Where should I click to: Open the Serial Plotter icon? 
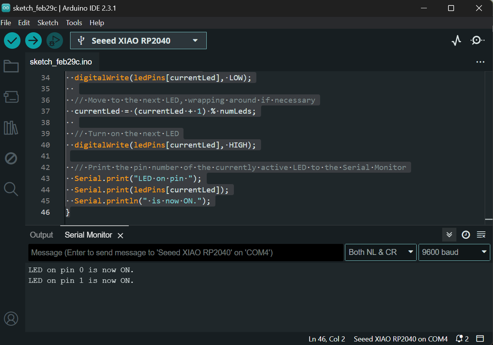[456, 41]
